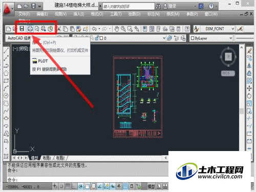Toggle Ortho Mode in status bar

(x=74, y=186)
